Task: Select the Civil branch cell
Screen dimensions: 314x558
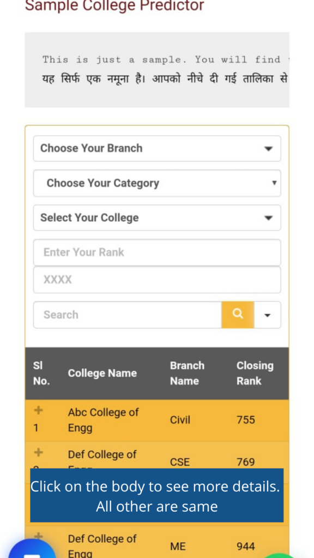Action: pyautogui.click(x=180, y=420)
